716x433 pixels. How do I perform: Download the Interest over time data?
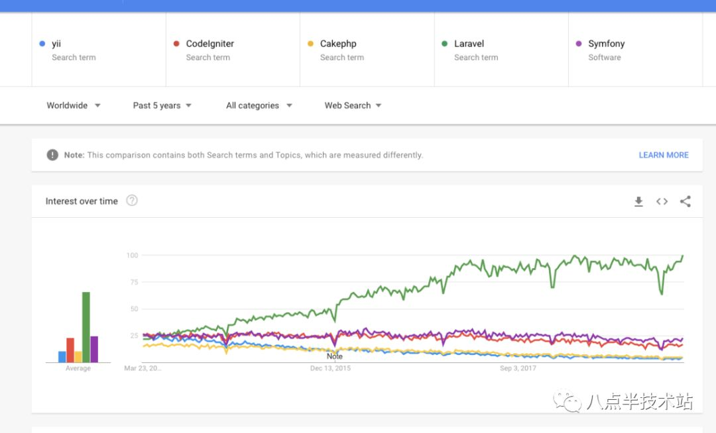[638, 201]
